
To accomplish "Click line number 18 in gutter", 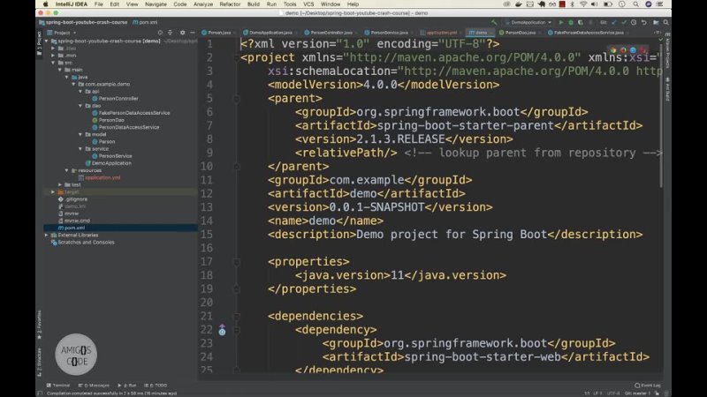I will pyautogui.click(x=206, y=275).
